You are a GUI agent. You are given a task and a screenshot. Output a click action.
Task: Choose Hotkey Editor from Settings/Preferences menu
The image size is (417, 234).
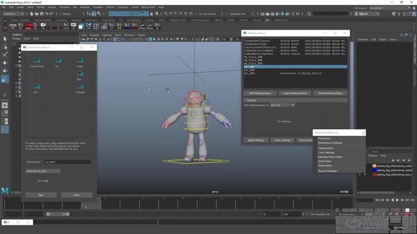coord(326,148)
